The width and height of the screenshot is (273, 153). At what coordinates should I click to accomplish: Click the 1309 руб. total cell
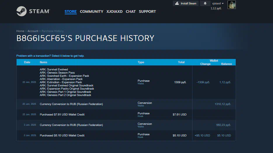click(x=180, y=82)
